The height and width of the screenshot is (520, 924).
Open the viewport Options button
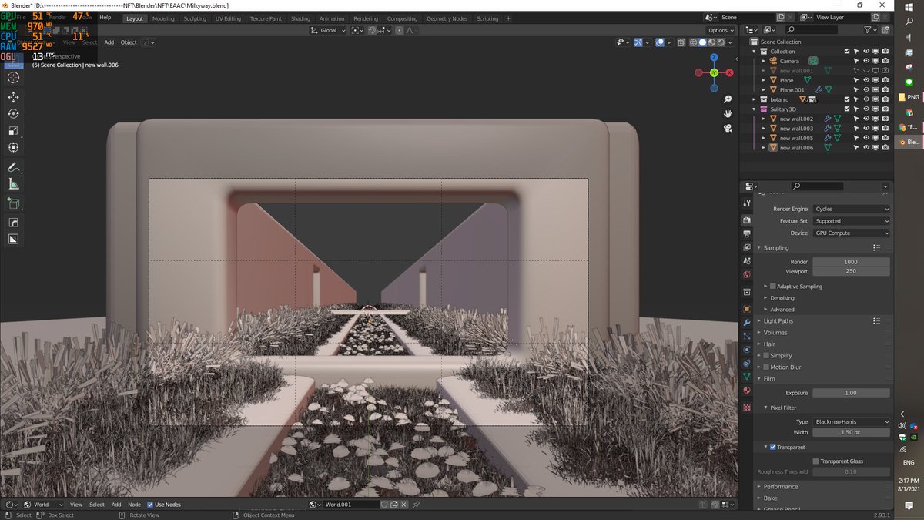click(x=721, y=30)
